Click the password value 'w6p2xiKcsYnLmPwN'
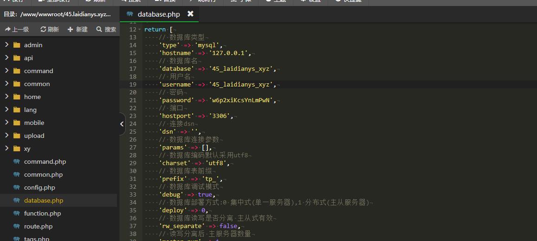The height and width of the screenshot is (241, 537). tap(241, 100)
